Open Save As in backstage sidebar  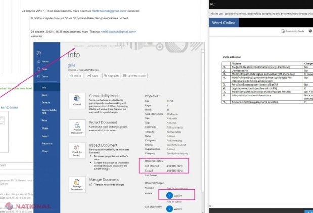[x=46, y=103]
